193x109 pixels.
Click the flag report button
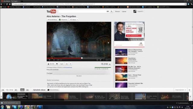tap(71, 64)
